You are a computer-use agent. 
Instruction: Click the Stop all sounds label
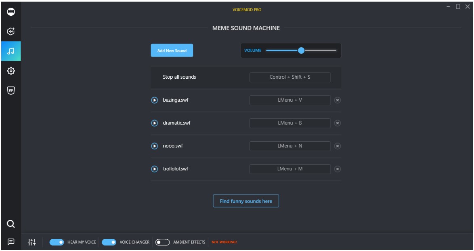179,77
